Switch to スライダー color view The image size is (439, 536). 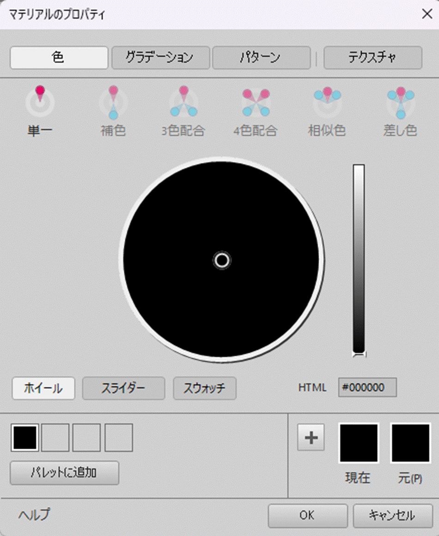coord(123,388)
